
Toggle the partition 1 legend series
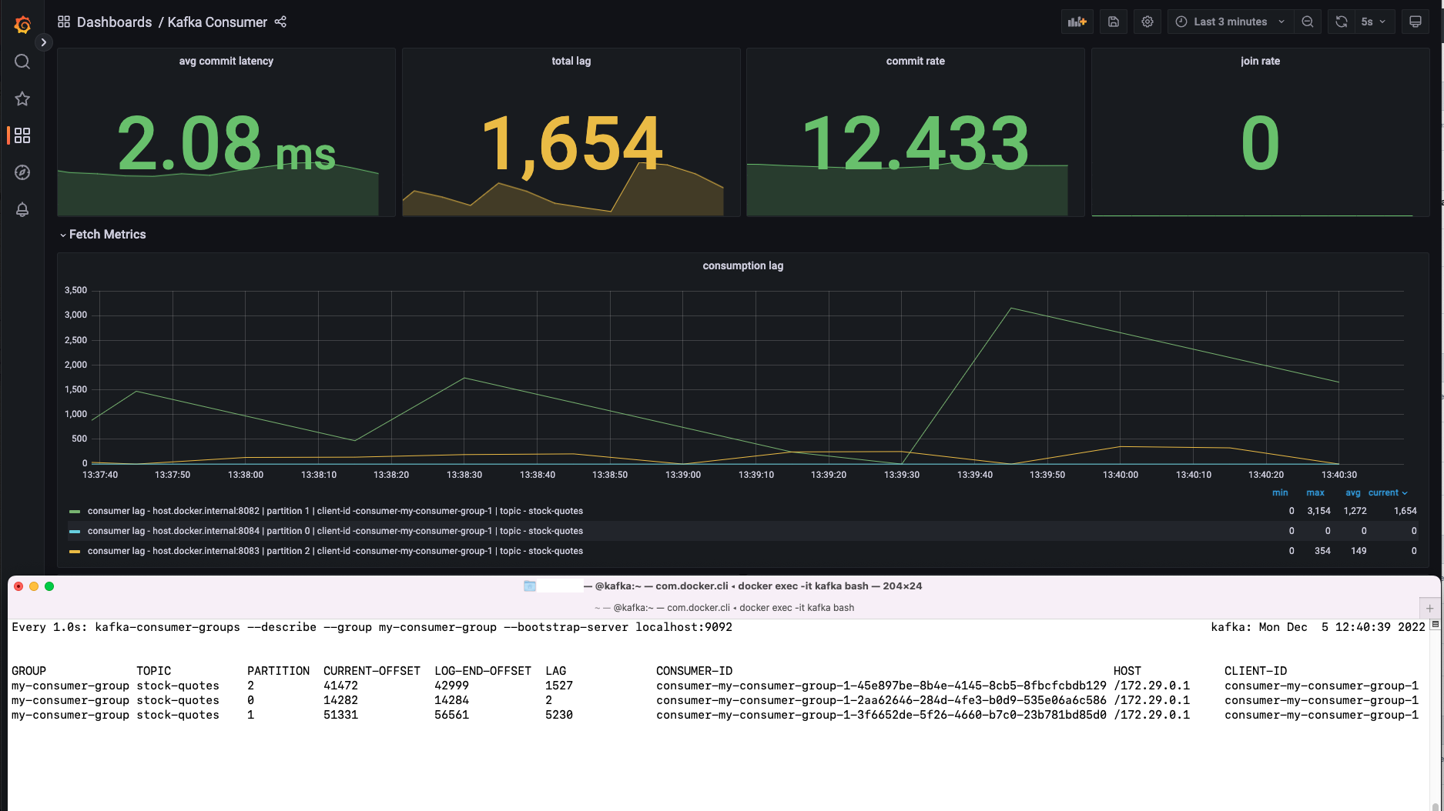click(x=335, y=511)
